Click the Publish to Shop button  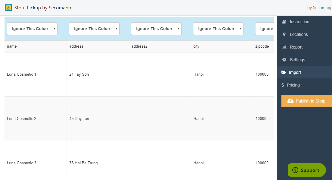click(307, 101)
